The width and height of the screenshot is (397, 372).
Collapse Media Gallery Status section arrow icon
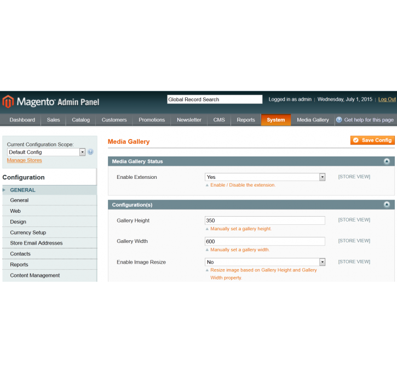(x=387, y=161)
